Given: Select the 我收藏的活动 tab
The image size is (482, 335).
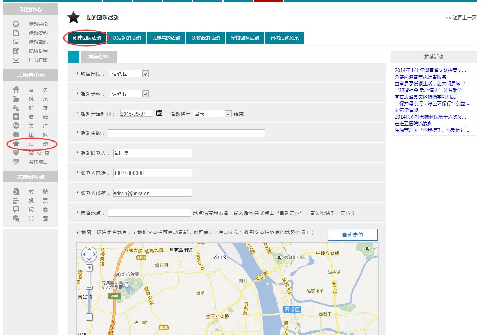Looking at the screenshot, I should coord(206,38).
